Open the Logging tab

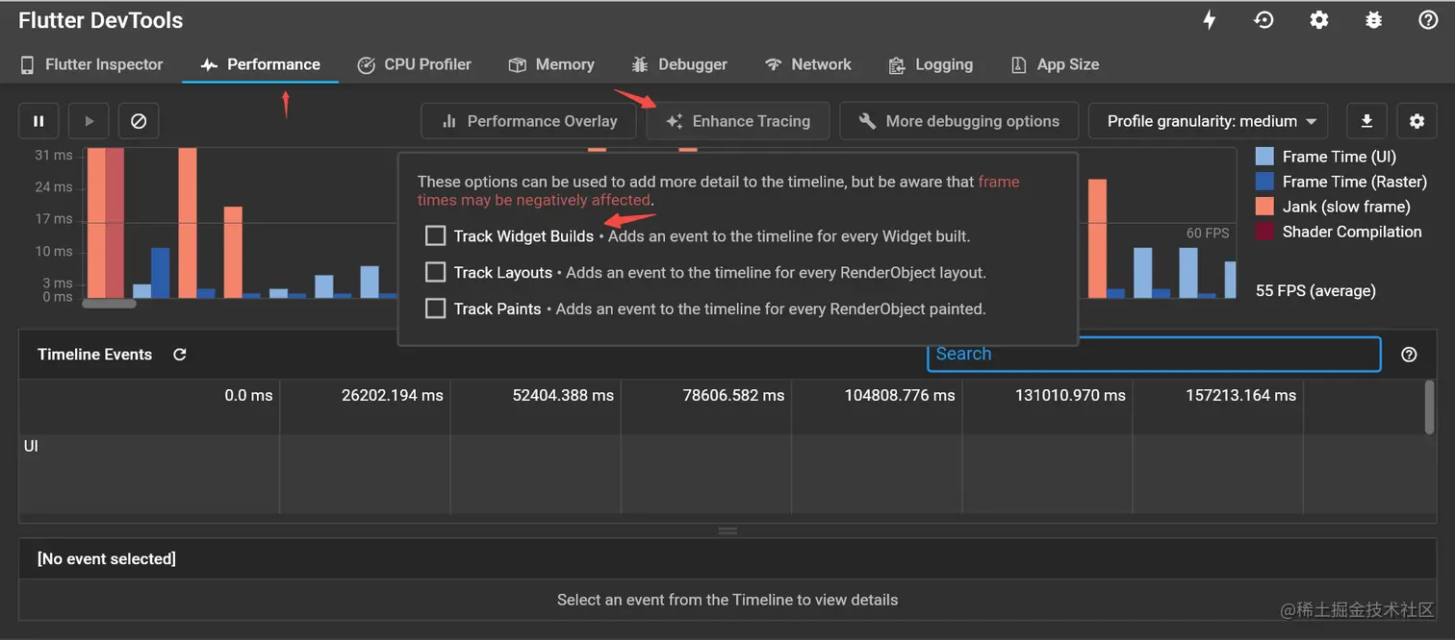[x=931, y=64]
